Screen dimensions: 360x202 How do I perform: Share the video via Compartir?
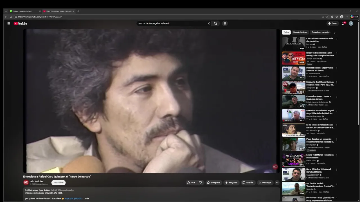(213, 183)
